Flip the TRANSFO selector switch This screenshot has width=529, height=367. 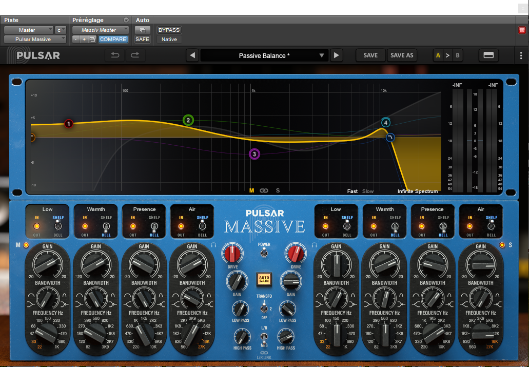pyautogui.click(x=264, y=308)
